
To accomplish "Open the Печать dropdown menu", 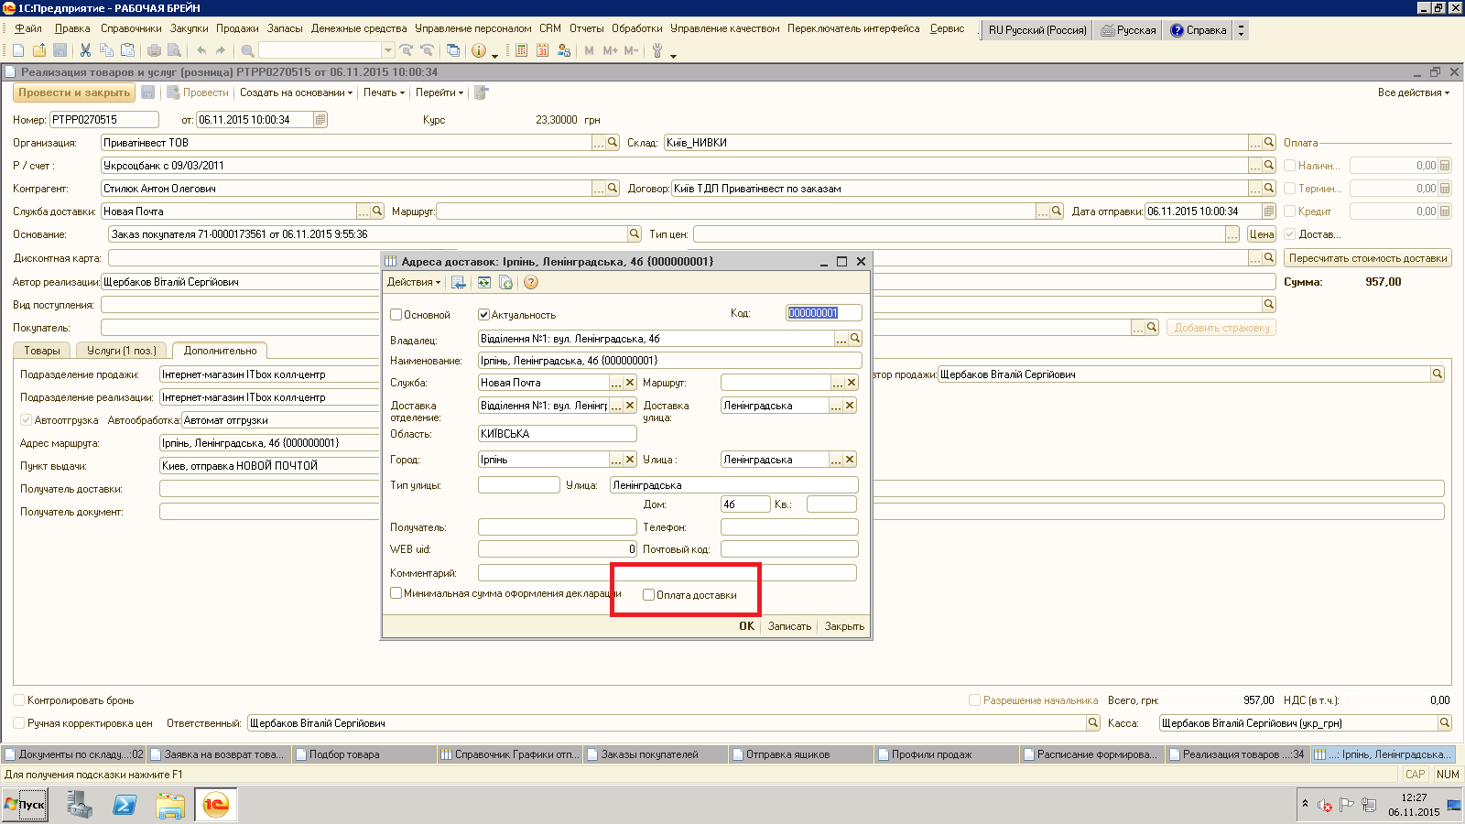I will click(384, 92).
